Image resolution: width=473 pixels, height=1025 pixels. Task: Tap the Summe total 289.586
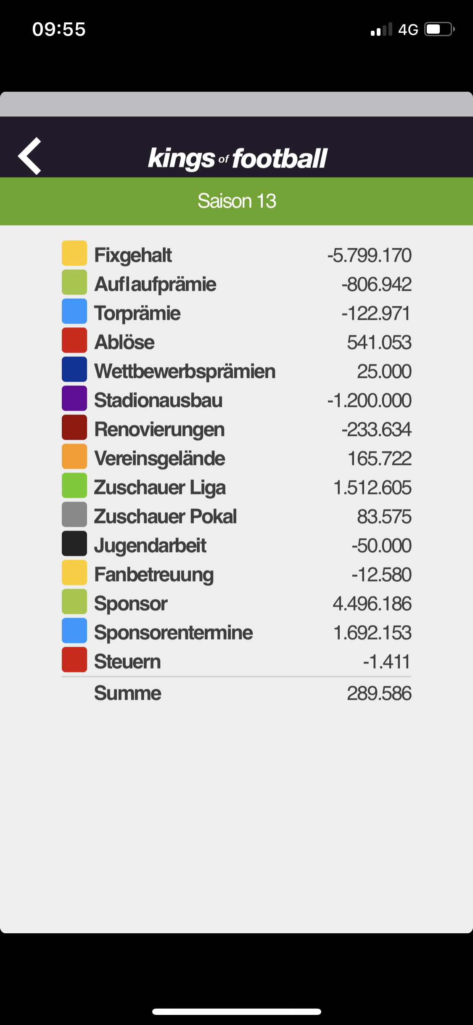coord(379,693)
